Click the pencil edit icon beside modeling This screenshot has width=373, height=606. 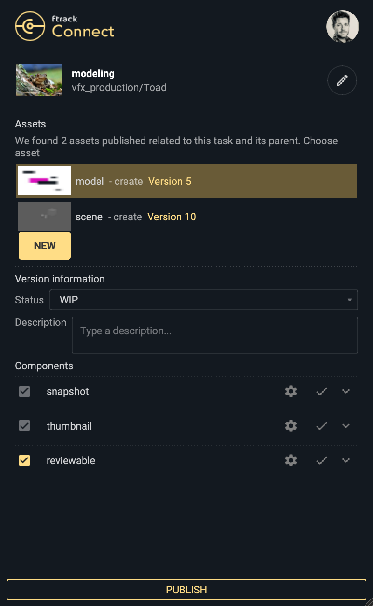(342, 81)
